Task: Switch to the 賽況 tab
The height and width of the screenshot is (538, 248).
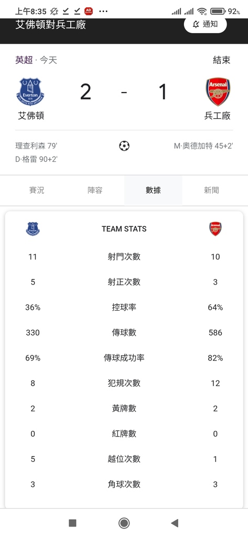Action: click(37, 190)
